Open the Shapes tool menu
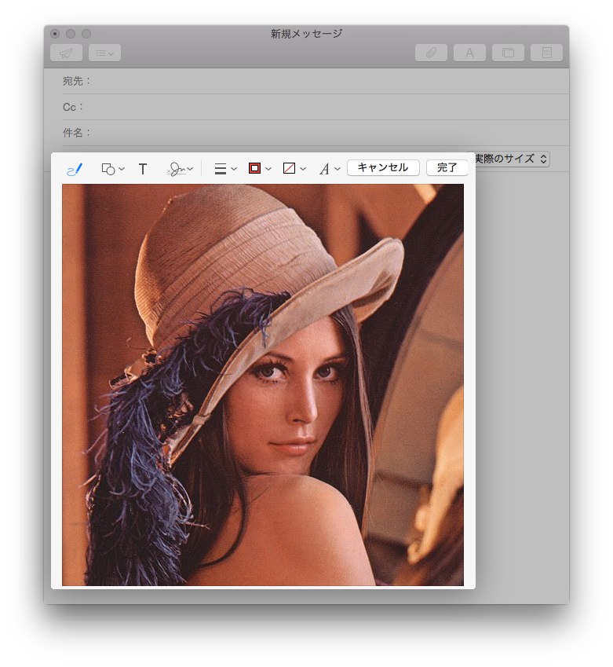This screenshot has width=613, height=667. click(108, 169)
